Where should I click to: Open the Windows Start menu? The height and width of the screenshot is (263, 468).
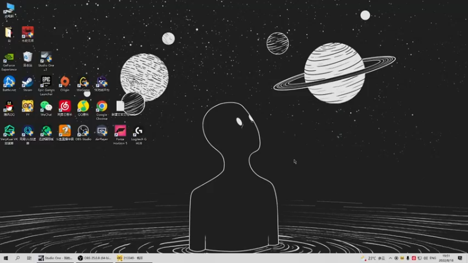(6, 258)
